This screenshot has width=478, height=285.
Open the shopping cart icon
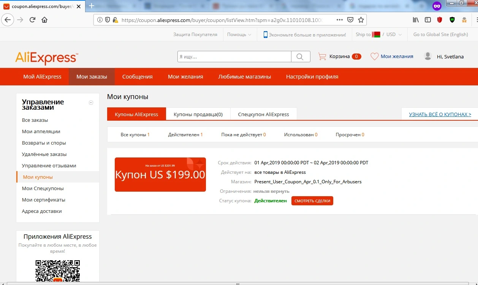tap(322, 57)
